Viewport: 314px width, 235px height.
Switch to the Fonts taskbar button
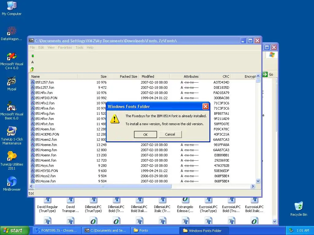[155, 230]
